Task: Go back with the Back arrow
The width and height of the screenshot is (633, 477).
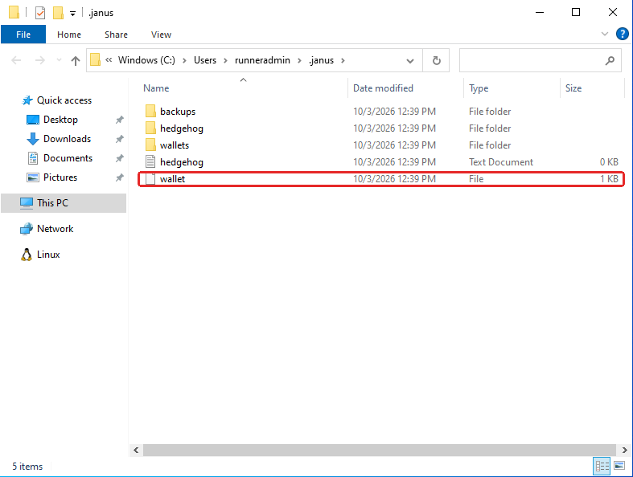Action: click(17, 60)
